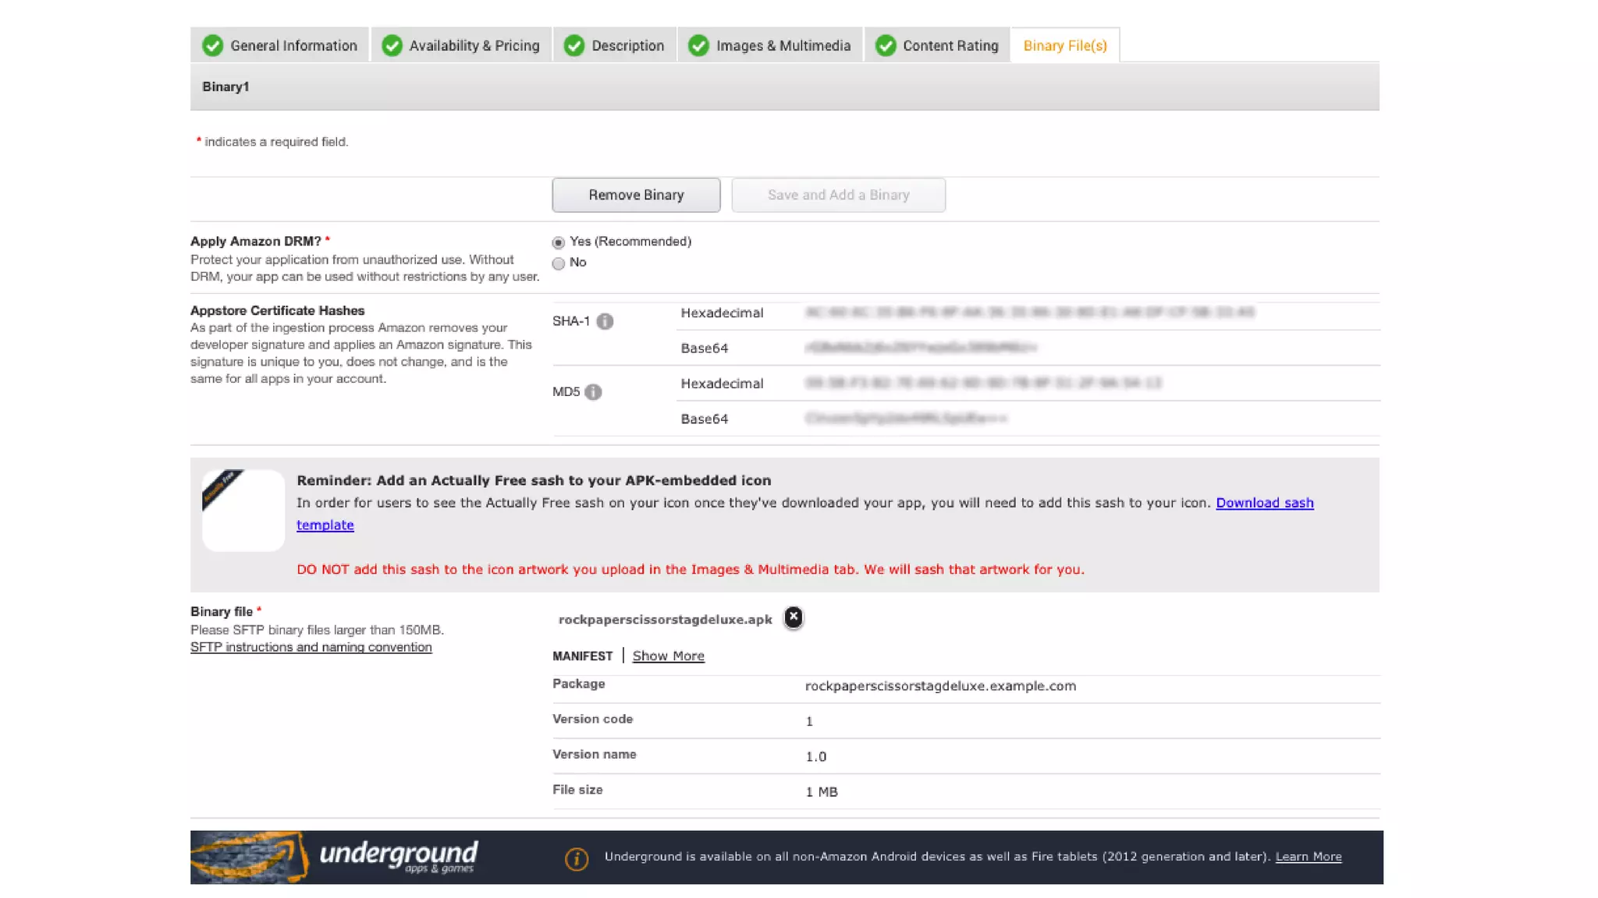The image size is (1598, 898).
Task: Click the SHA-1 info icon
Action: pyautogui.click(x=605, y=321)
